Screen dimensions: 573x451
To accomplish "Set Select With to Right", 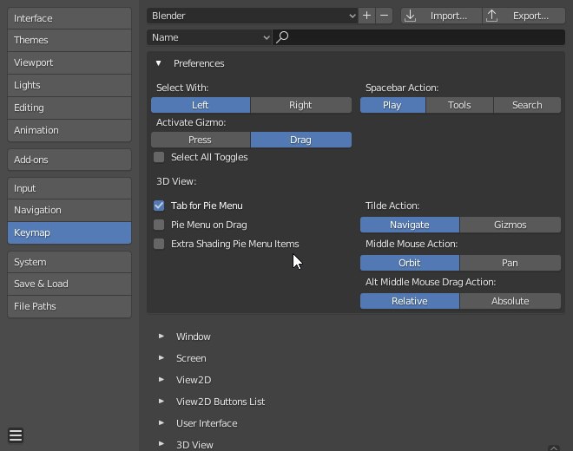I will [301, 105].
